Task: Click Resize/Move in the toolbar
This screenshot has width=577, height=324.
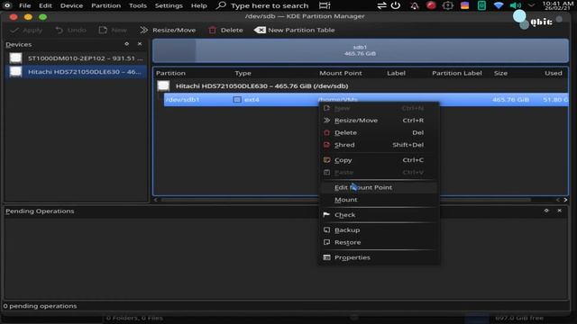Action: (168, 30)
